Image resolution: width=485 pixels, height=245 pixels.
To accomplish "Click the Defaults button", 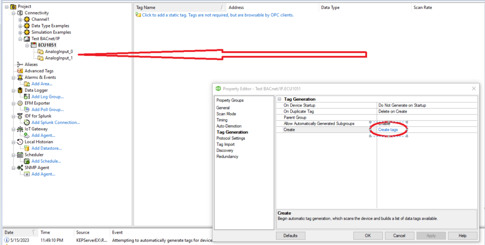I will (290, 236).
